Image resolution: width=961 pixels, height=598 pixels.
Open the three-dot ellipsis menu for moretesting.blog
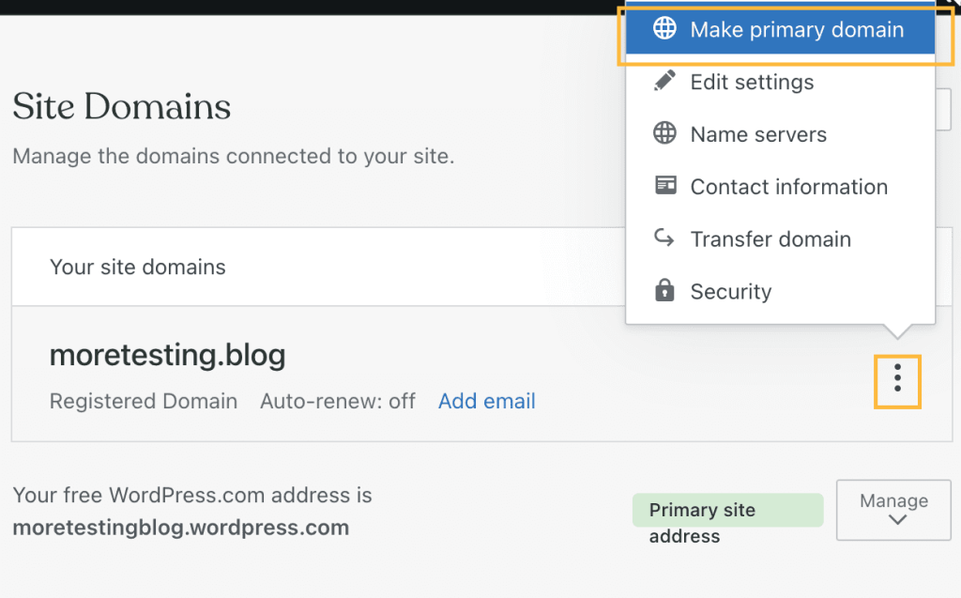[x=897, y=381]
